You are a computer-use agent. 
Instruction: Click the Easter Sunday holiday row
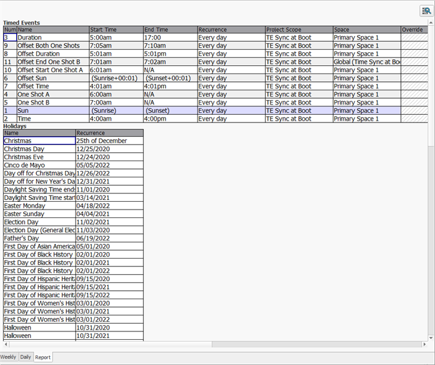point(39,214)
